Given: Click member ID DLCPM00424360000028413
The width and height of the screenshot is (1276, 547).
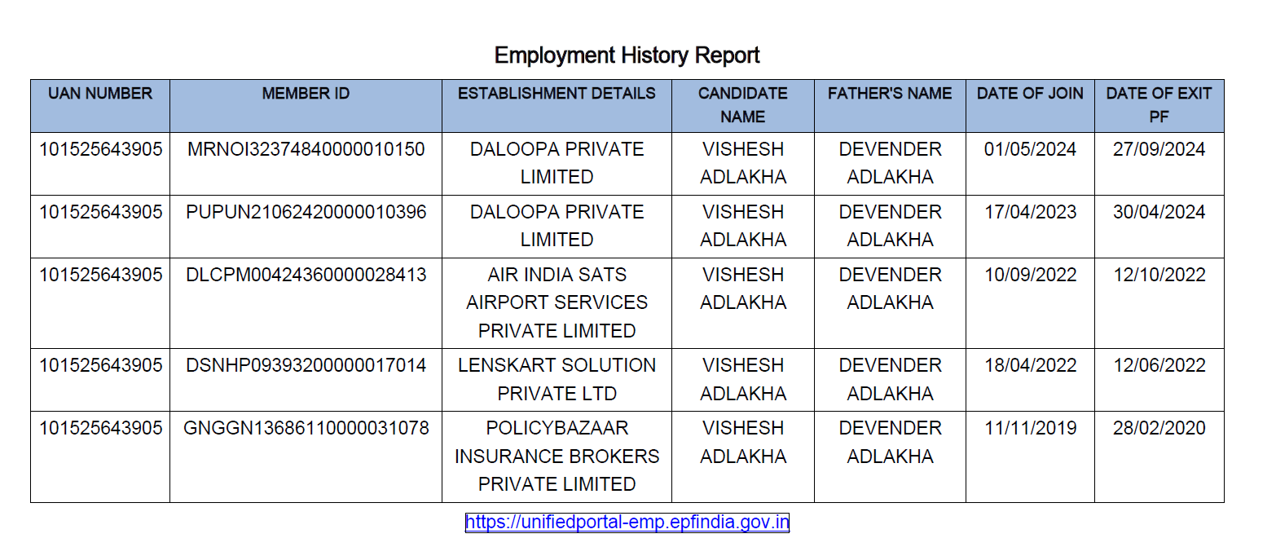Looking at the screenshot, I should 306,276.
